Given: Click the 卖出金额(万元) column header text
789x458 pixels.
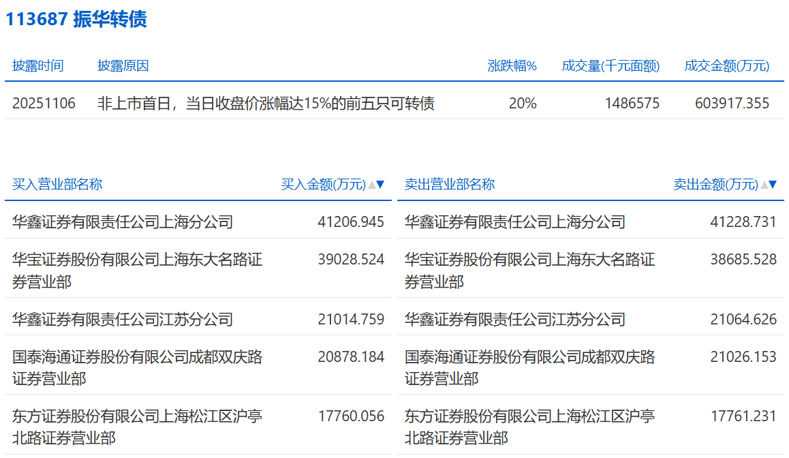Looking at the screenshot, I should click(715, 185).
